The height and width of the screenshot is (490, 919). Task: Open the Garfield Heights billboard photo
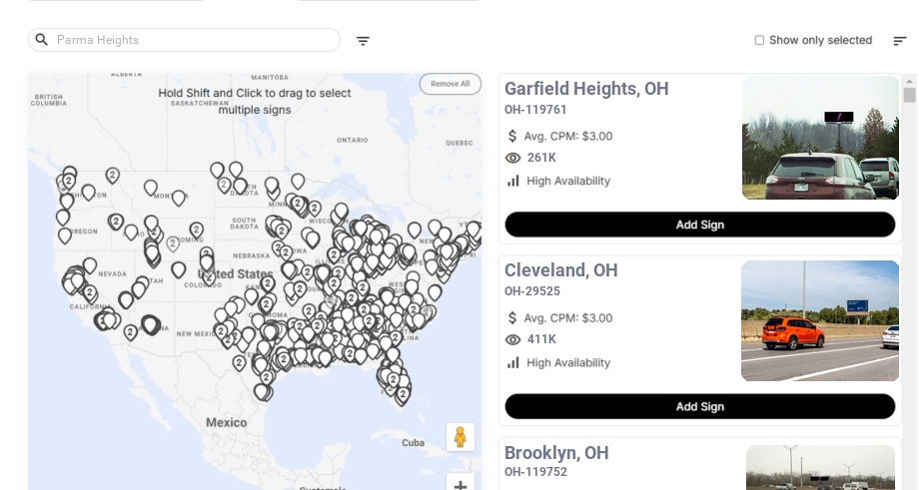click(820, 138)
